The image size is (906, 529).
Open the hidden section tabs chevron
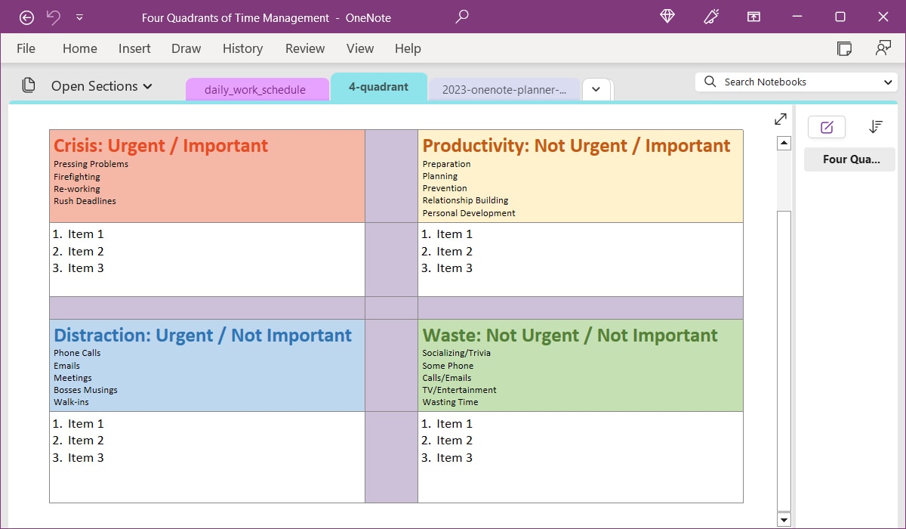click(596, 89)
